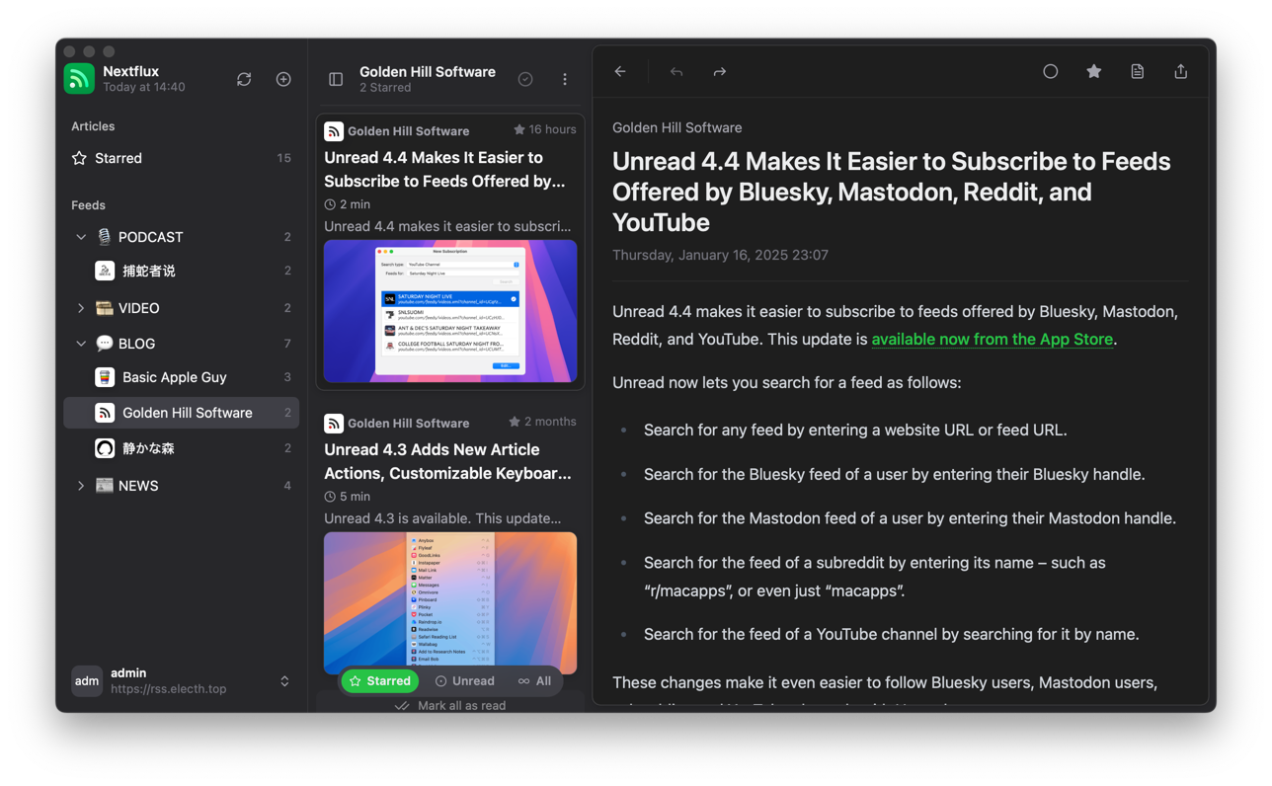
Task: Click star icon beside 2 months
Action: point(515,422)
